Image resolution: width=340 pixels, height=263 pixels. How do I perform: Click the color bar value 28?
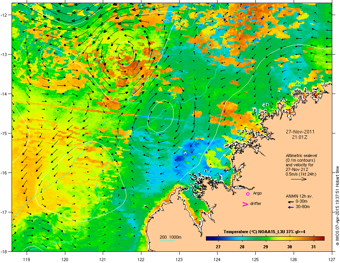point(242,247)
